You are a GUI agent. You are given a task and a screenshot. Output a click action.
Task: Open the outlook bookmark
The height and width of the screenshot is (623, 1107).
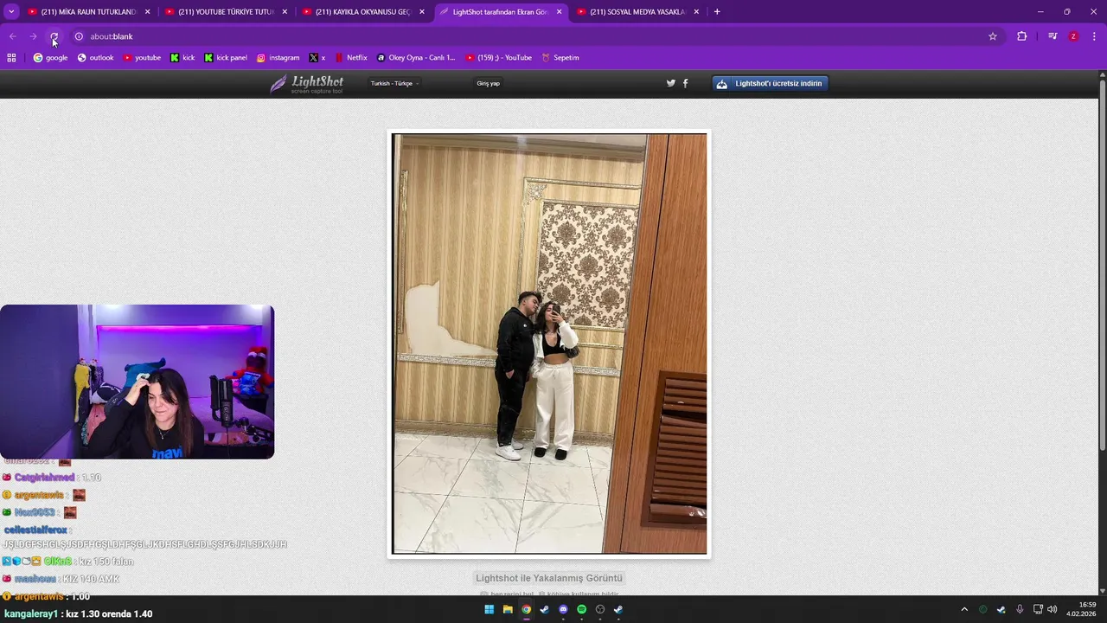(95, 58)
